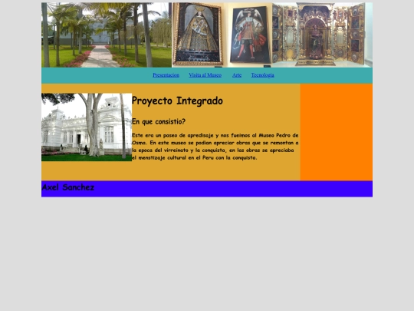This screenshot has width=414, height=311.
Task: Click the white museum building photo
Action: [x=87, y=127]
